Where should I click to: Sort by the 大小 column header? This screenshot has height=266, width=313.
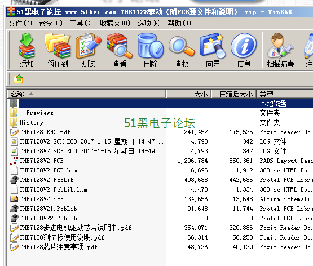[189, 94]
